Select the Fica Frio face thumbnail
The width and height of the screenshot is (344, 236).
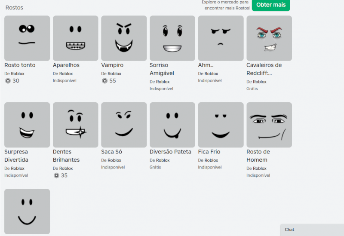(x=221, y=125)
